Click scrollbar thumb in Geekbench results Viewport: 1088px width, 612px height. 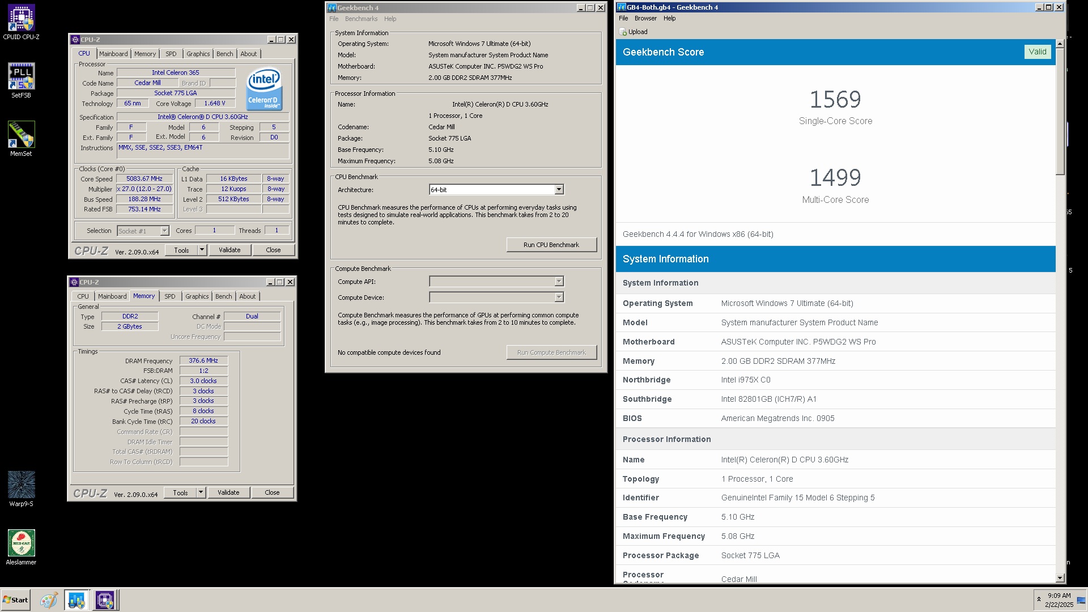pyautogui.click(x=1060, y=112)
